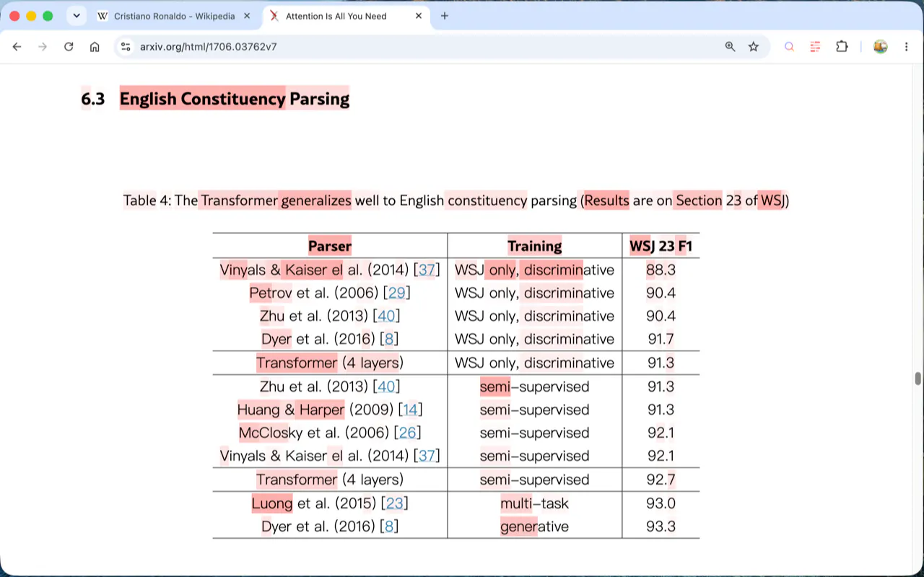This screenshot has height=577, width=924.
Task: Click the 88.3 F1 score cell
Action: [x=661, y=270]
